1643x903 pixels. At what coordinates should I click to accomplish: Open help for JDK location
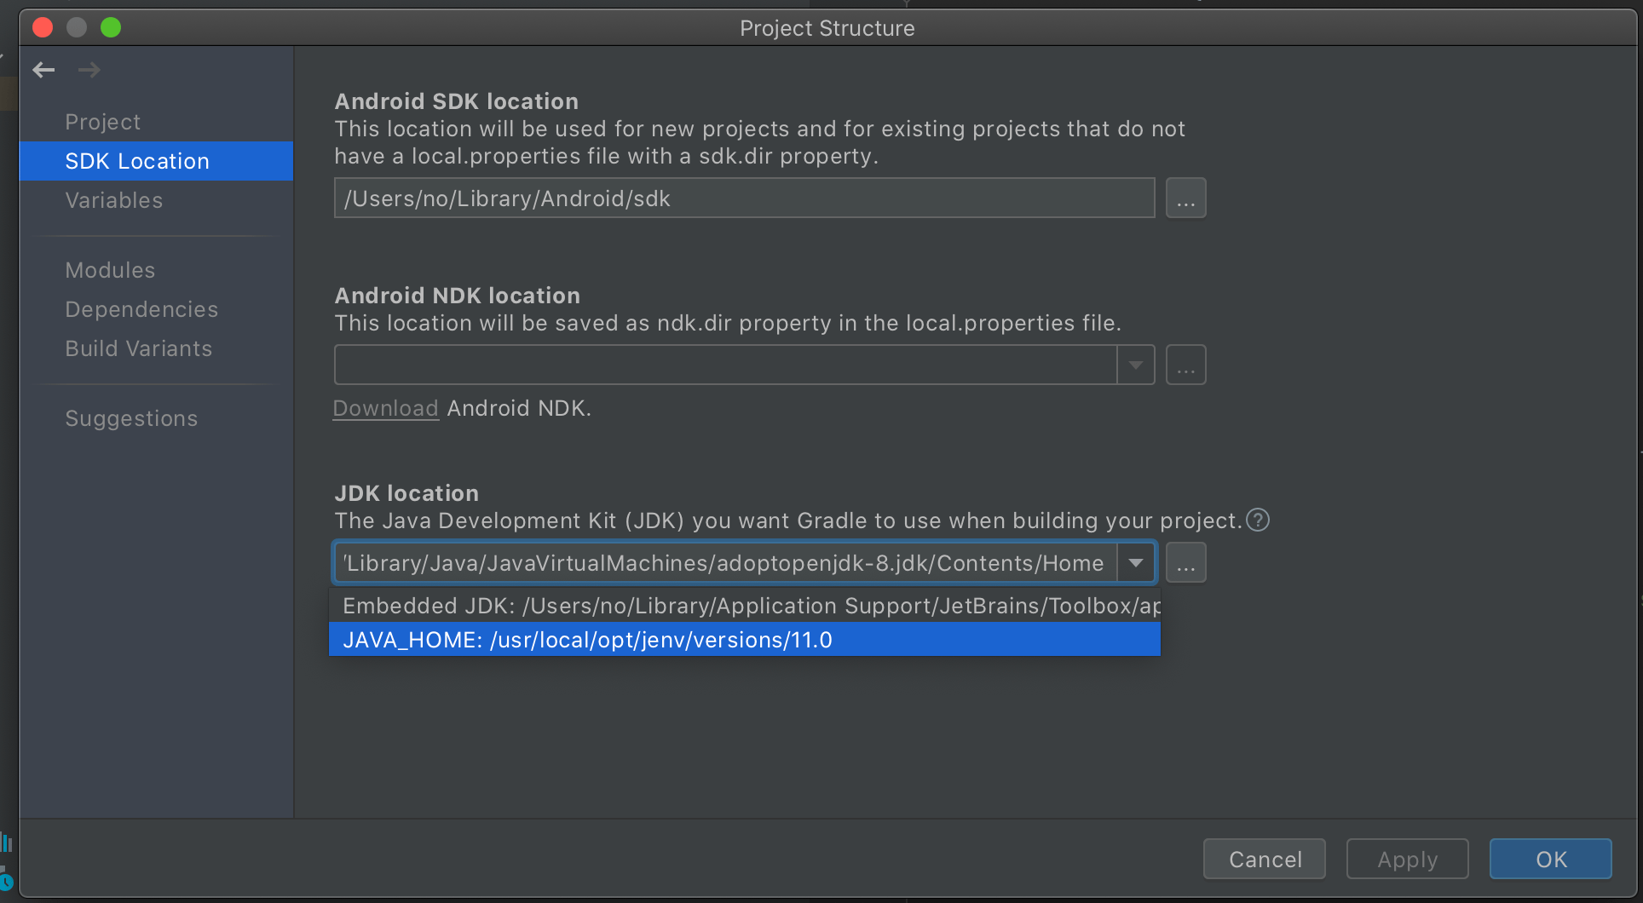(1257, 521)
